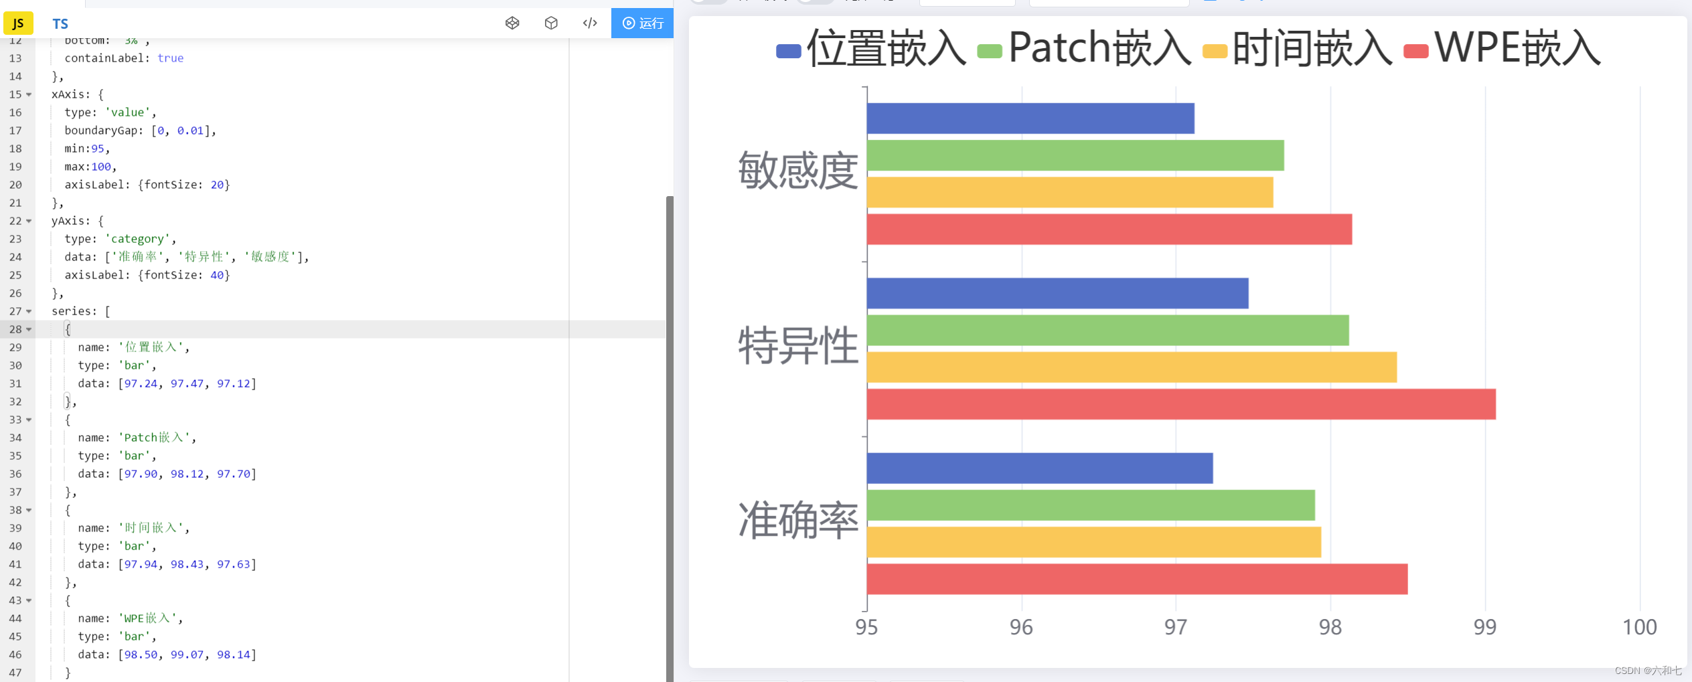Click axisLabel fontSize: 20 line
This screenshot has width=1692, height=682.
[147, 185]
